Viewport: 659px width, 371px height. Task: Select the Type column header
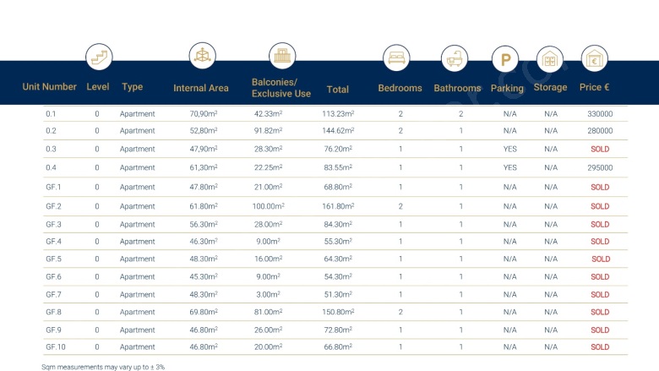point(132,87)
